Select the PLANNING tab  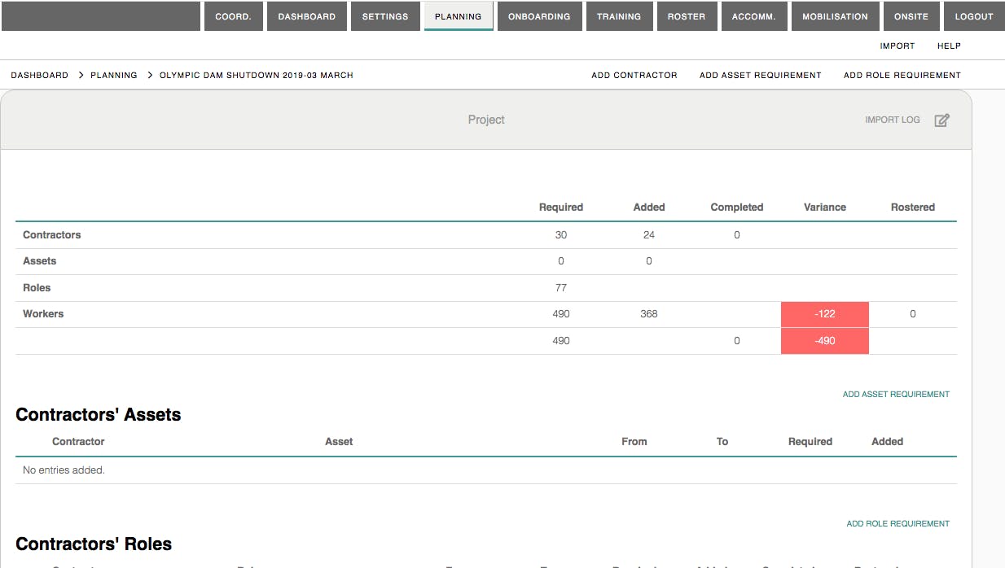pyautogui.click(x=459, y=16)
